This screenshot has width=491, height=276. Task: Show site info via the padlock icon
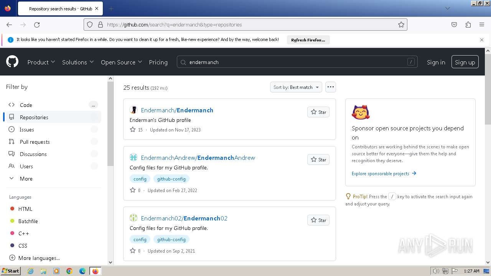pyautogui.click(x=101, y=25)
